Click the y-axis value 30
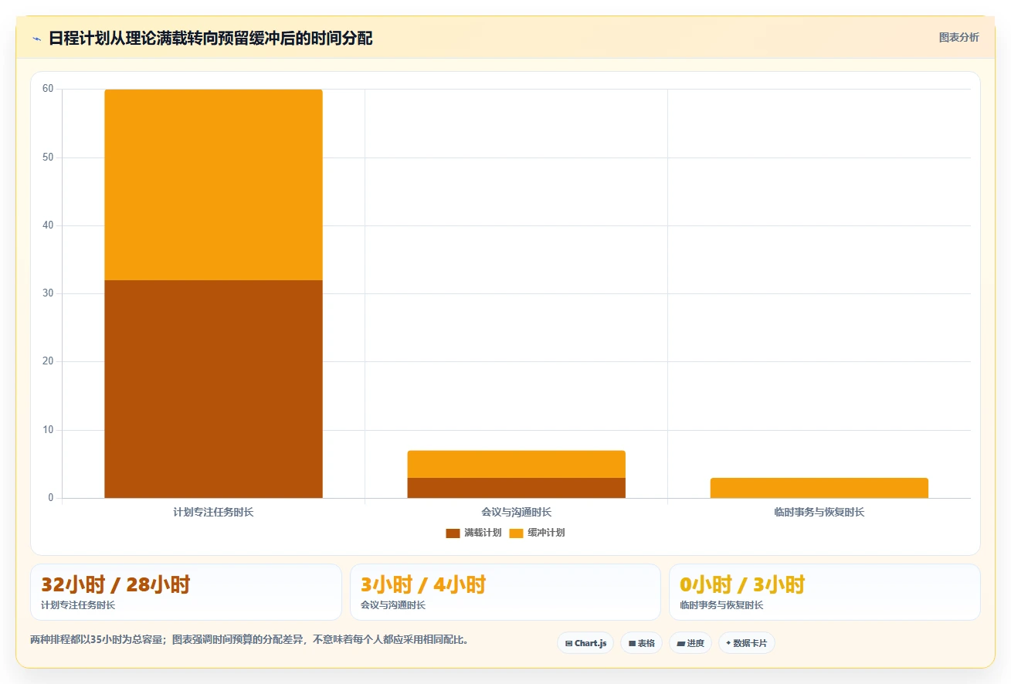Viewport: 1011px width, 684px height. click(48, 293)
